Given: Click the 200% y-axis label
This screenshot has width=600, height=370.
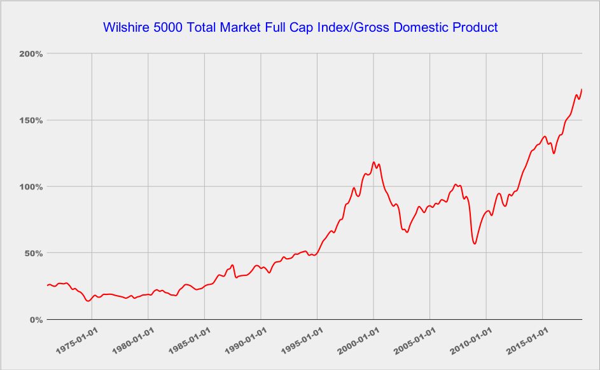Looking at the screenshot, I should (x=31, y=54).
